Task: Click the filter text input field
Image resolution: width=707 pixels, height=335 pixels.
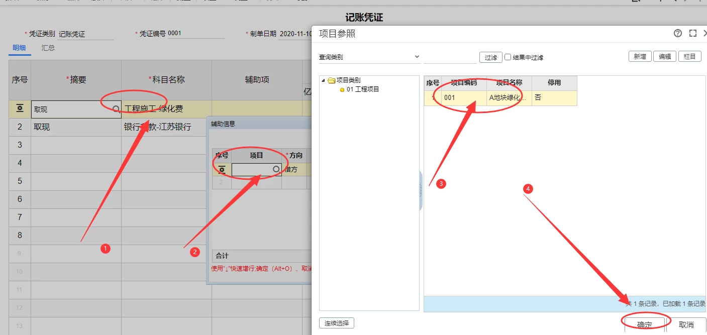Action: [x=450, y=57]
